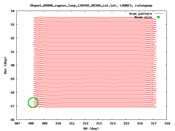The height and width of the screenshot is (131, 175).
Task: Click the RA axis tick label 307
Action: (17, 123)
